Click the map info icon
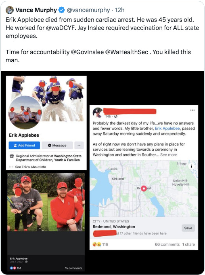 click(192, 166)
